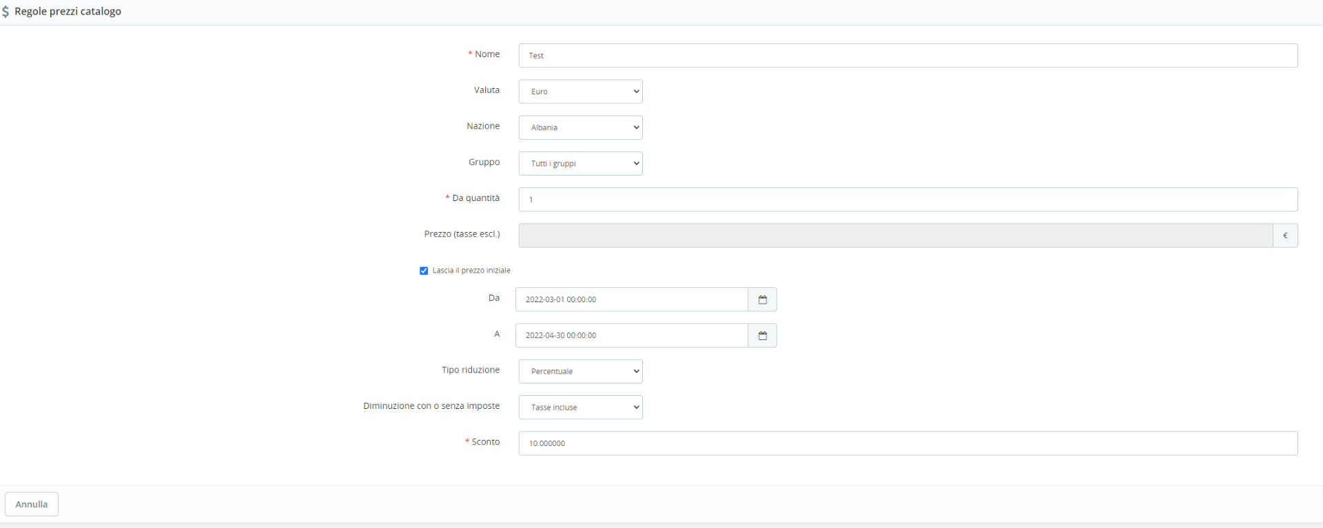
Task: Focus the Da quantità input field
Action: click(x=907, y=200)
